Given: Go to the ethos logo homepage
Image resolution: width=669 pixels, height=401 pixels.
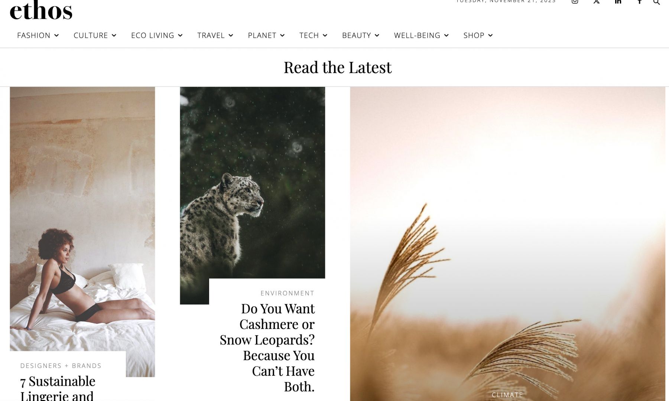Looking at the screenshot, I should pyautogui.click(x=41, y=10).
